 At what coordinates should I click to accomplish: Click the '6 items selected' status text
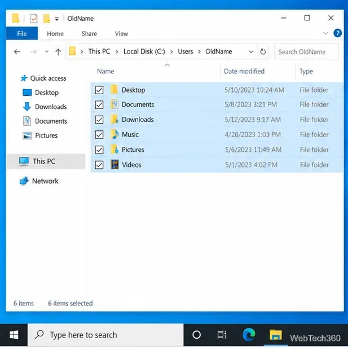[71, 303]
